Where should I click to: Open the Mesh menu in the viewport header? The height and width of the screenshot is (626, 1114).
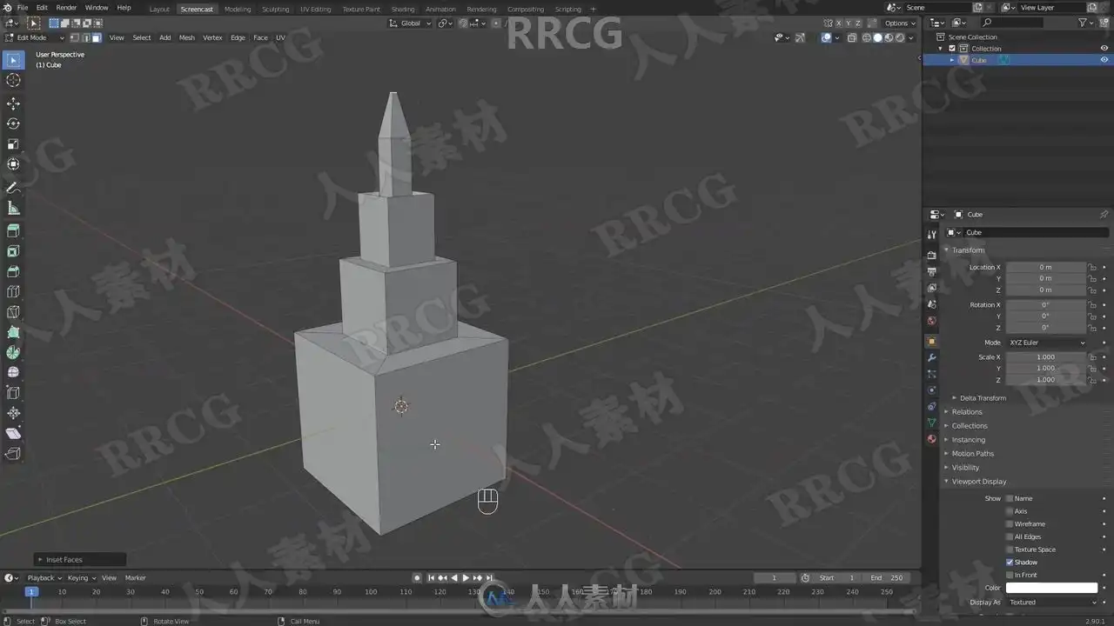(x=187, y=37)
